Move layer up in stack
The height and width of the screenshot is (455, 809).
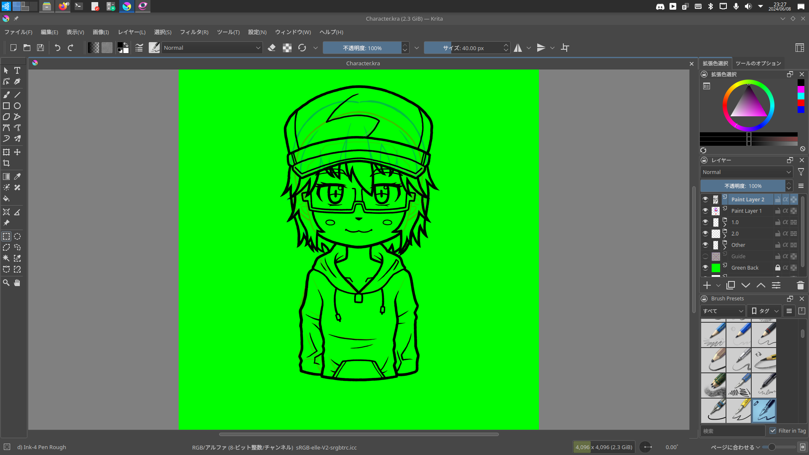click(x=761, y=285)
